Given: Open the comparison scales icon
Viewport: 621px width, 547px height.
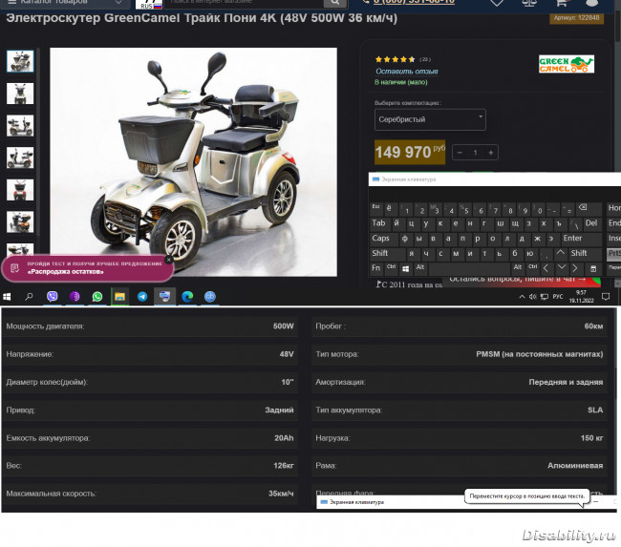Looking at the screenshot, I should (529, 3).
